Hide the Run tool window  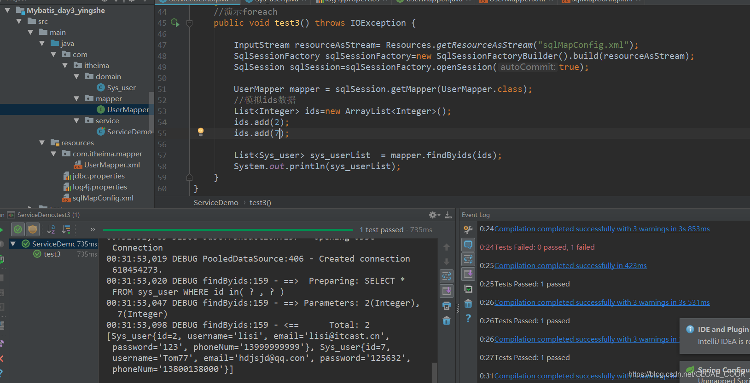448,215
